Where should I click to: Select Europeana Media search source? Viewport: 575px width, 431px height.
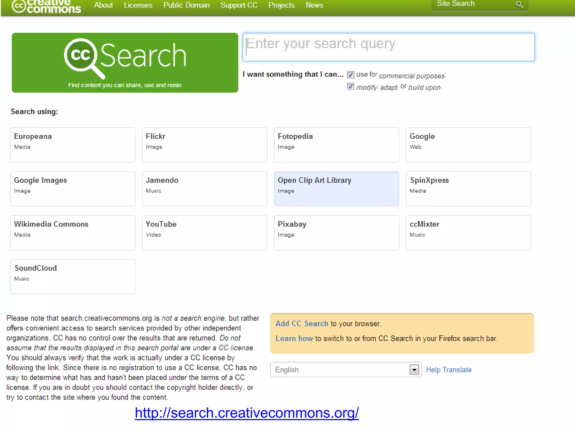pos(73,145)
